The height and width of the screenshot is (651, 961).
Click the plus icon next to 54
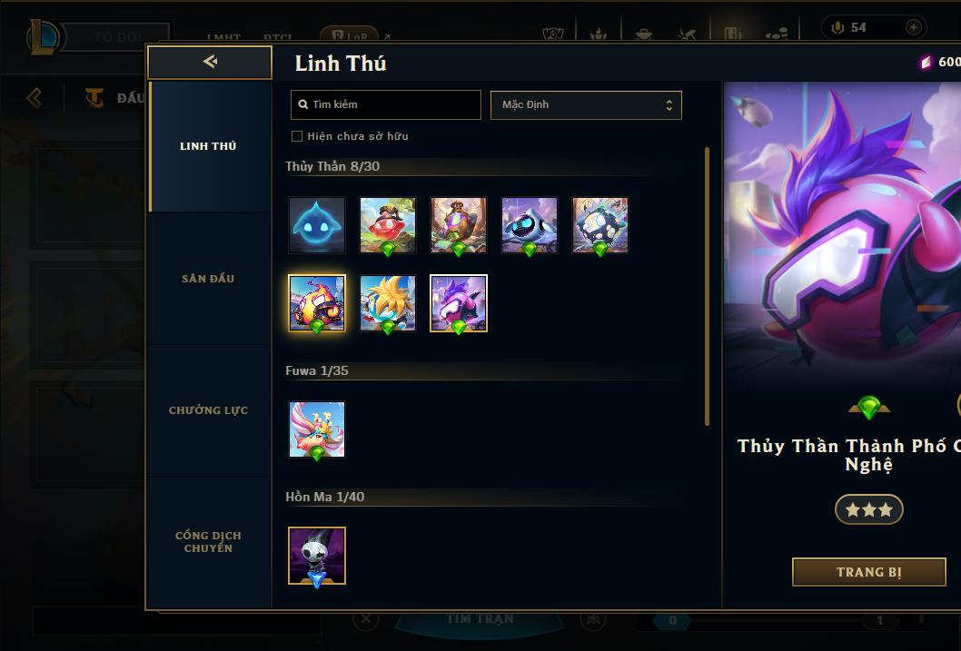tap(913, 27)
